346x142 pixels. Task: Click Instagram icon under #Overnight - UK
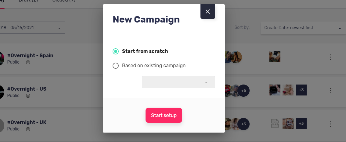coord(28,129)
